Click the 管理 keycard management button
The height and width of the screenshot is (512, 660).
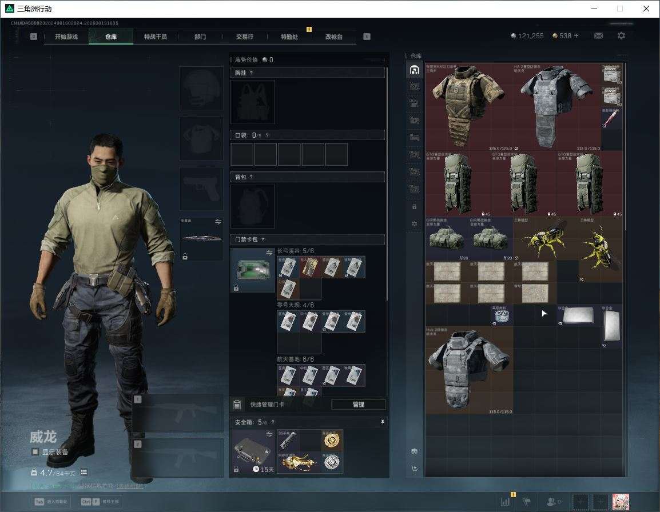[358, 405]
